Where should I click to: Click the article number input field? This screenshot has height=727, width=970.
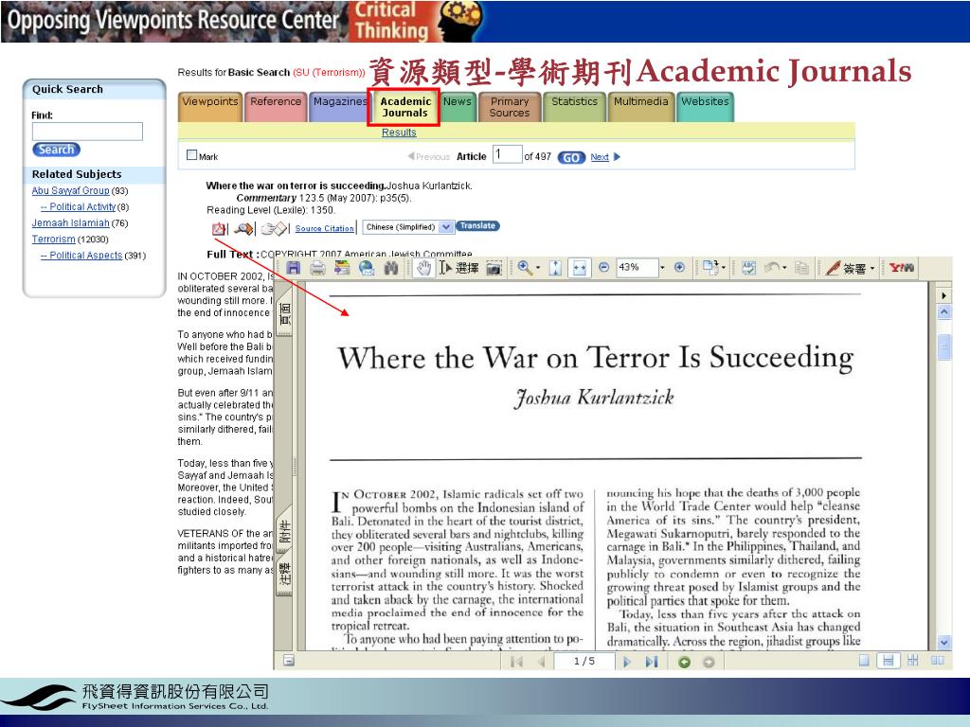508,154
